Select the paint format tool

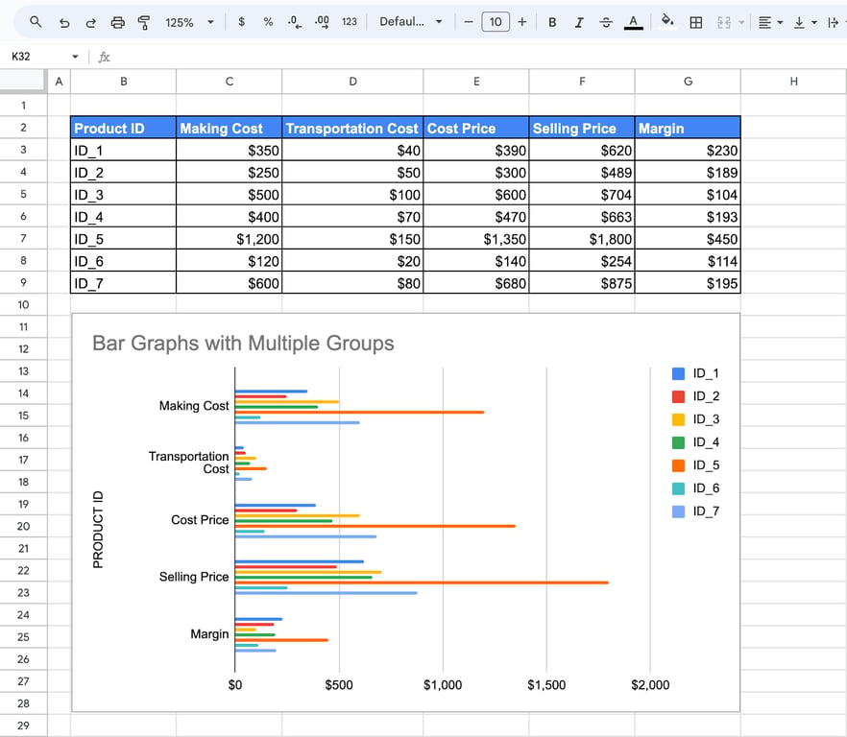[x=144, y=22]
